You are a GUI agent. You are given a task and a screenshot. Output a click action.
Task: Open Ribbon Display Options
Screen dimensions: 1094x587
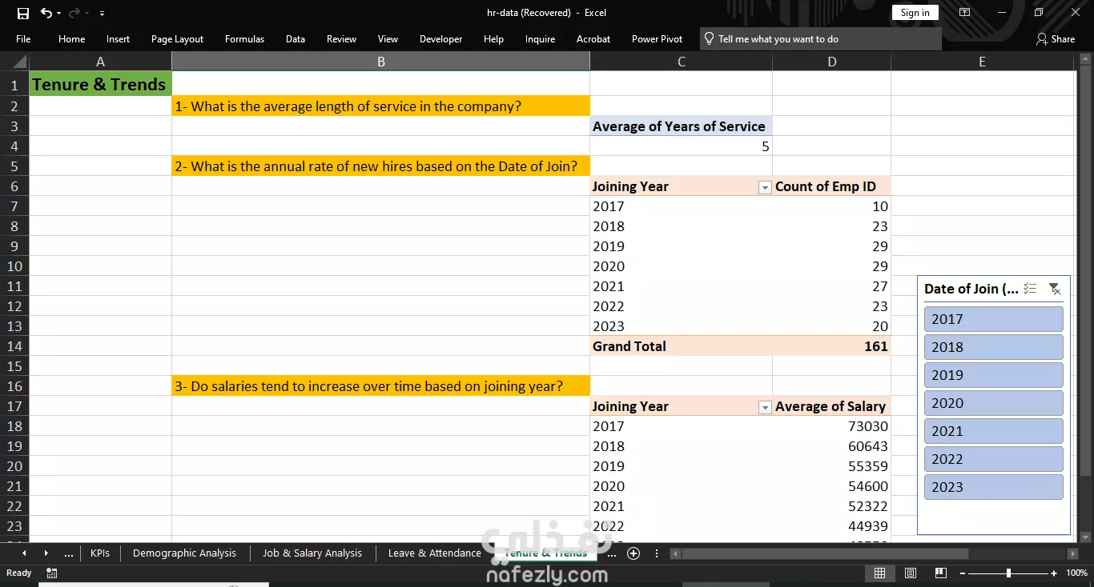[x=964, y=13]
